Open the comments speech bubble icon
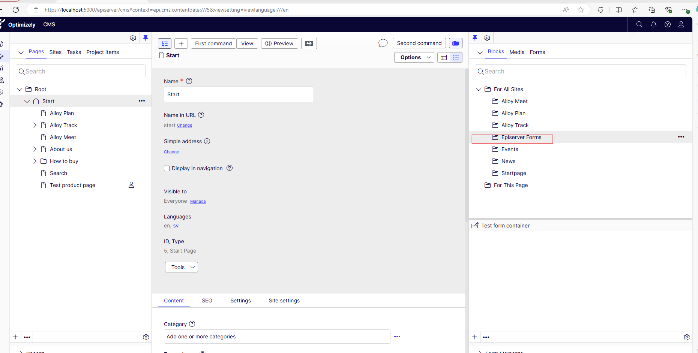This screenshot has width=698, height=353. point(383,43)
